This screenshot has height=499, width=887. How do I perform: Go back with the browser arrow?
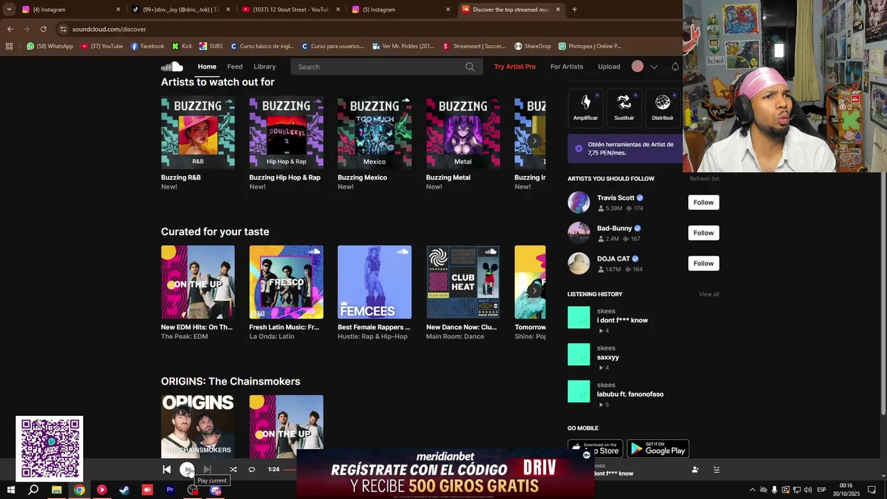(10, 29)
